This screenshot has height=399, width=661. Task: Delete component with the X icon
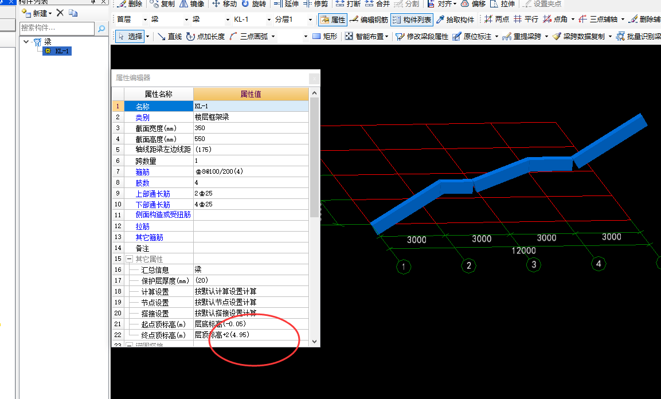[x=60, y=13]
